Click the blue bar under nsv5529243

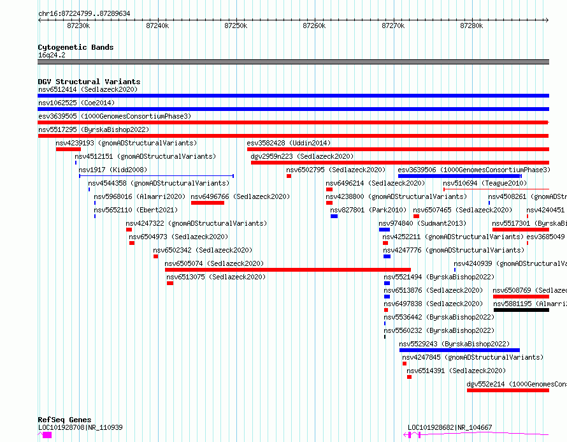click(459, 350)
